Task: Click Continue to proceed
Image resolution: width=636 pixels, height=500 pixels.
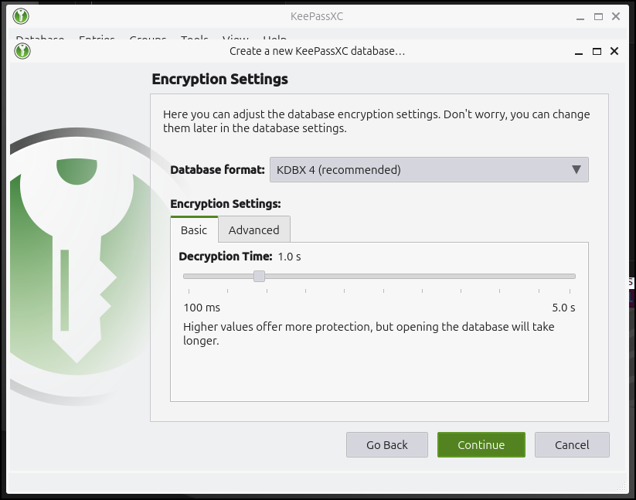Action: (x=481, y=444)
